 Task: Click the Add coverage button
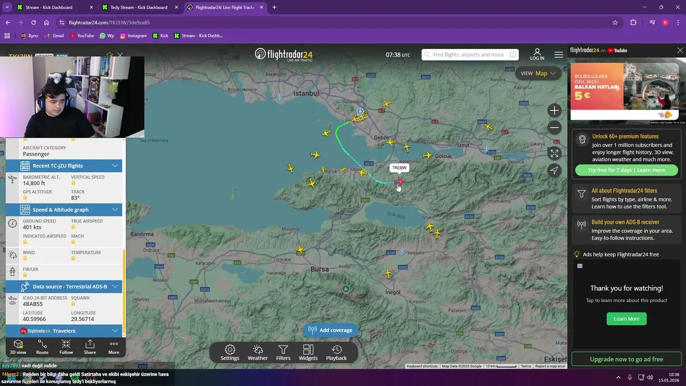[331, 330]
